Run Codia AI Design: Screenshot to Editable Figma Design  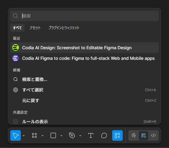tap(84, 48)
